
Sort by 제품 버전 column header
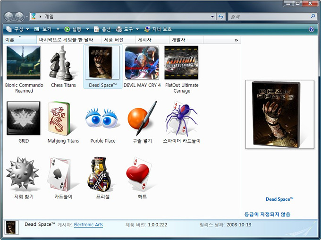[118, 40]
